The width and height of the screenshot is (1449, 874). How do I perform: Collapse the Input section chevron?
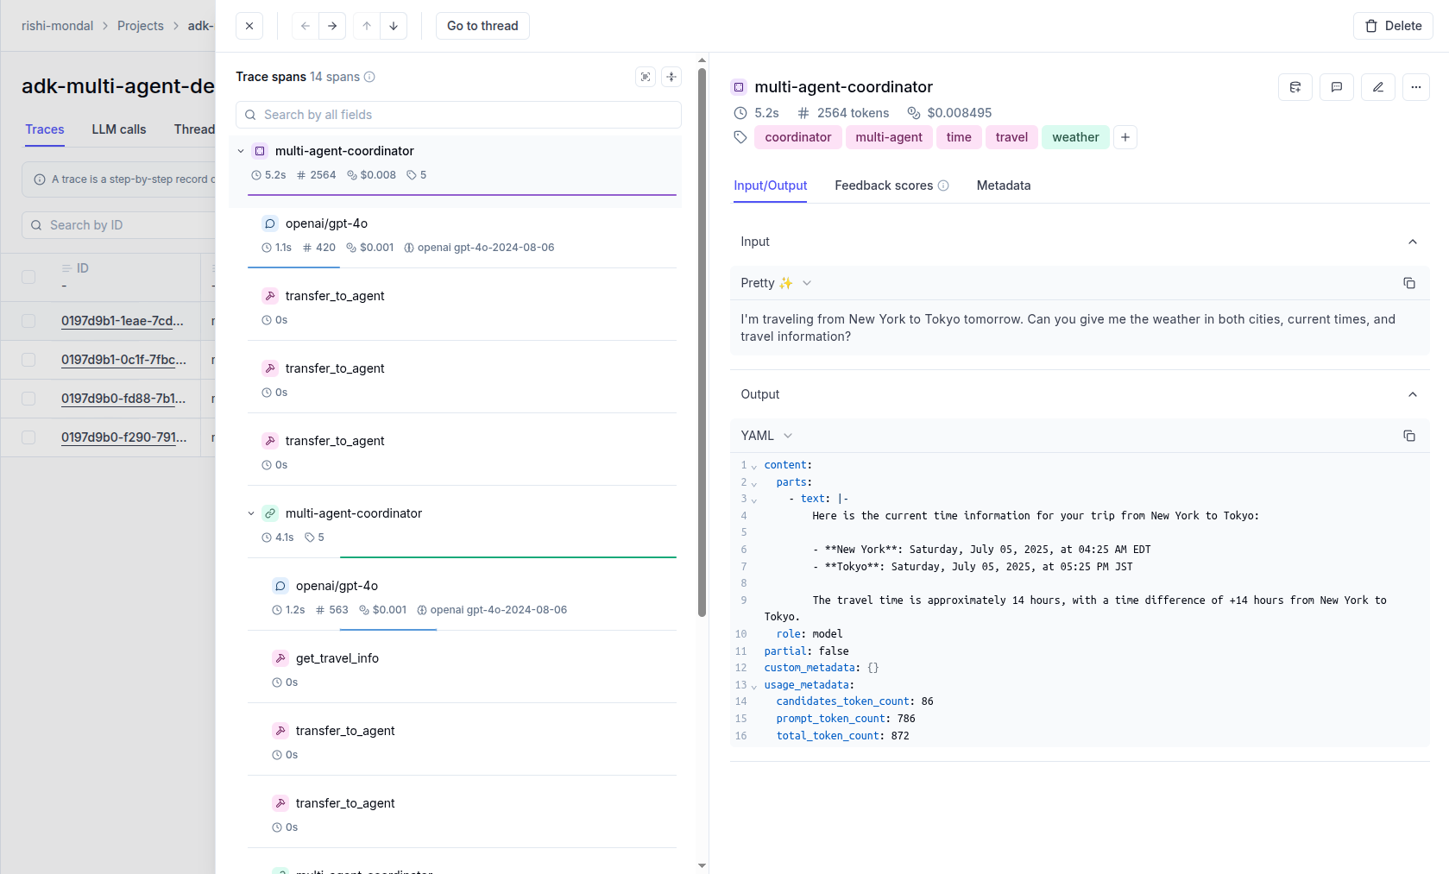tap(1413, 242)
